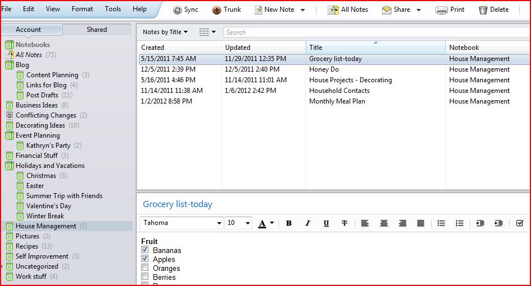Viewport: 531px width, 286px height.
Task: Open the Trunk icon
Action: [x=217, y=10]
